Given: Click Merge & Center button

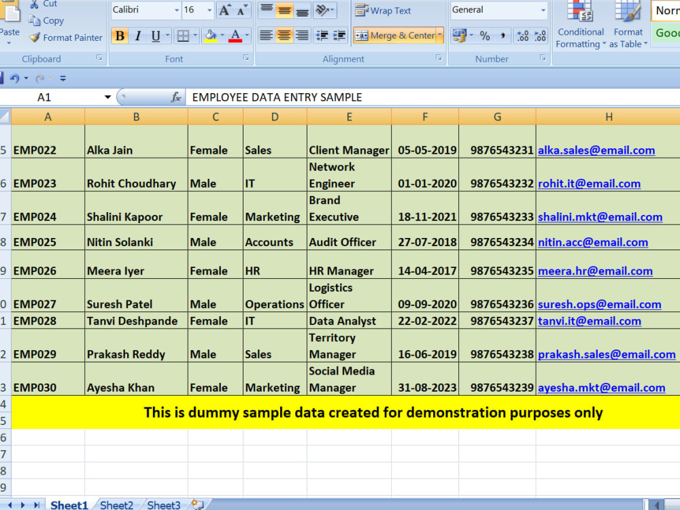Looking at the screenshot, I should click(394, 35).
